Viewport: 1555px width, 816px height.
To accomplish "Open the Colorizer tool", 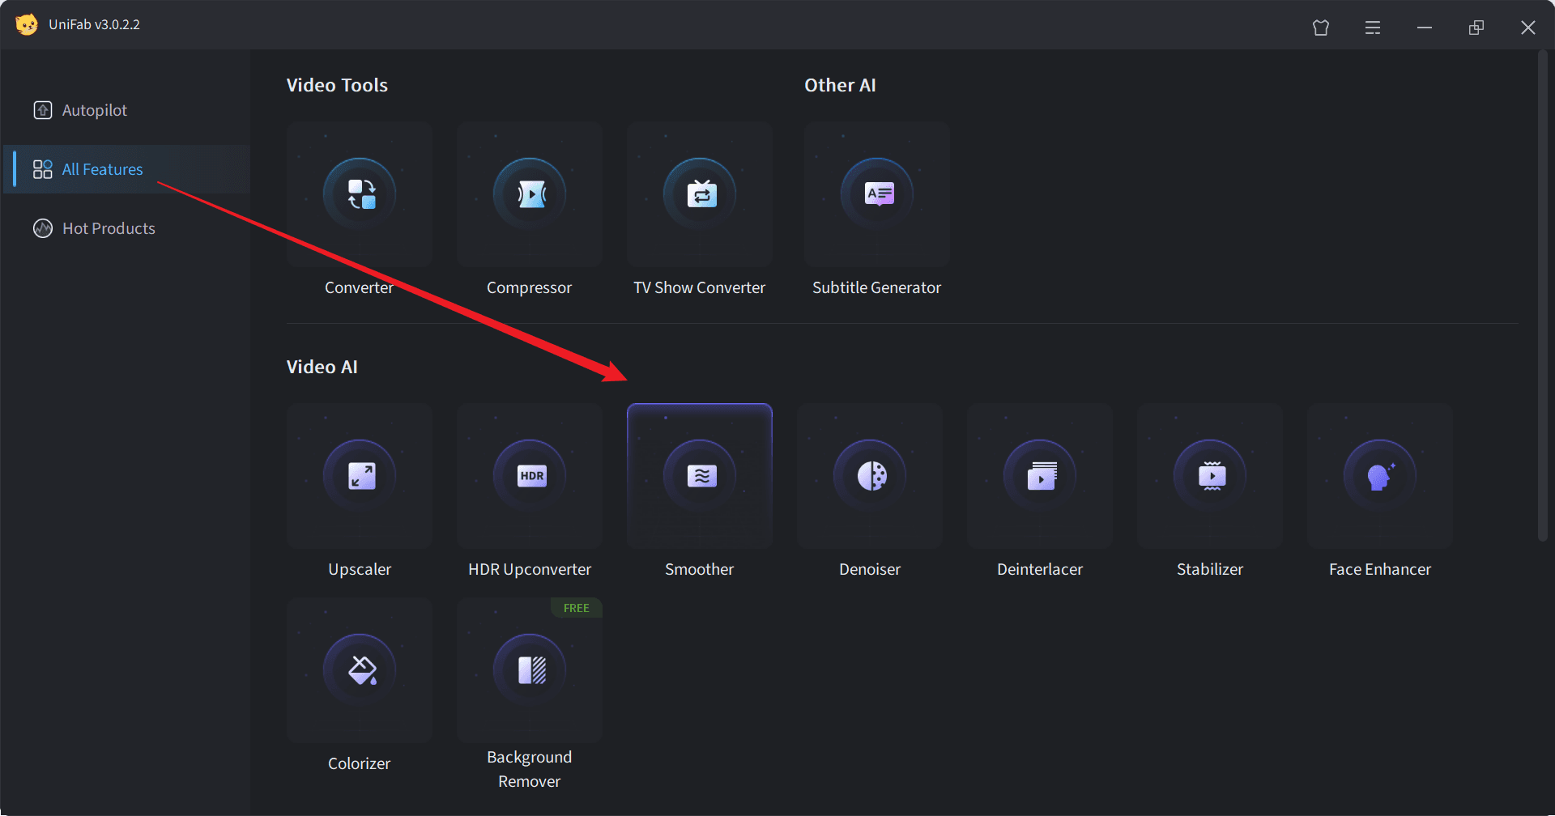I will tap(360, 671).
